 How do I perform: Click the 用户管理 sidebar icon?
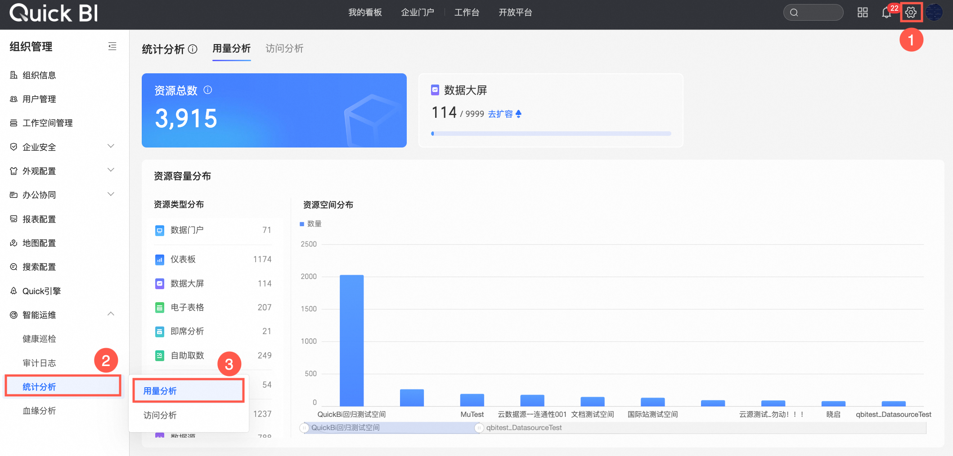click(x=14, y=99)
